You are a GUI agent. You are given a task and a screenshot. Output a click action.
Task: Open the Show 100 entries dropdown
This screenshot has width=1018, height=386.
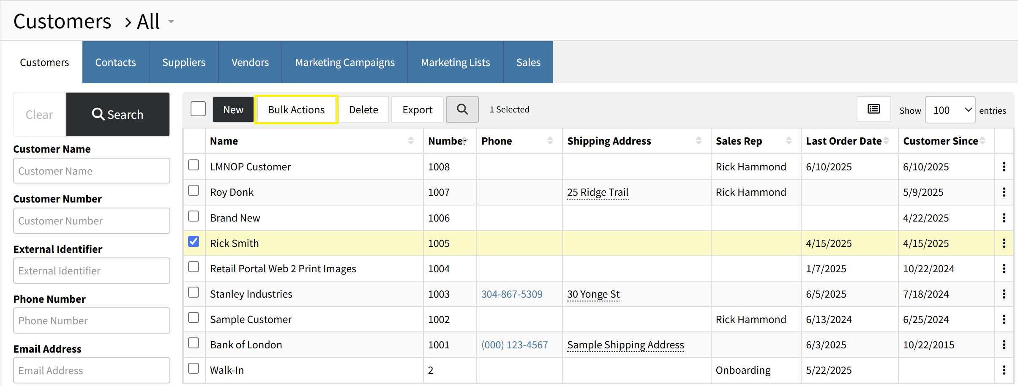point(950,110)
